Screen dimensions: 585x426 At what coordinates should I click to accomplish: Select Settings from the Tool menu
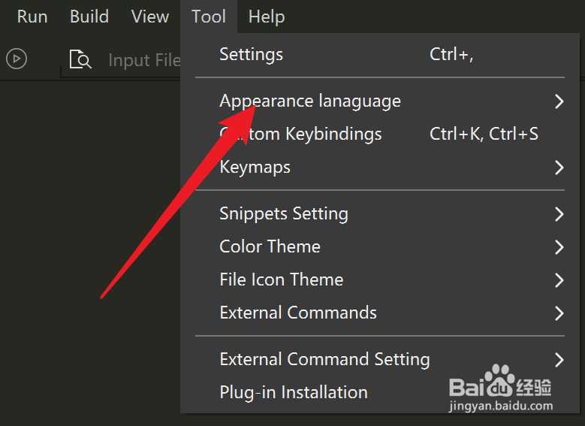(252, 54)
